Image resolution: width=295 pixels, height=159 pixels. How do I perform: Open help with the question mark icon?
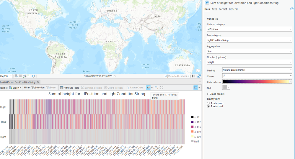point(292,9)
